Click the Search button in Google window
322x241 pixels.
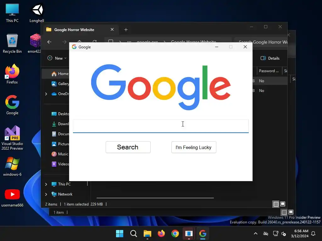click(x=128, y=147)
